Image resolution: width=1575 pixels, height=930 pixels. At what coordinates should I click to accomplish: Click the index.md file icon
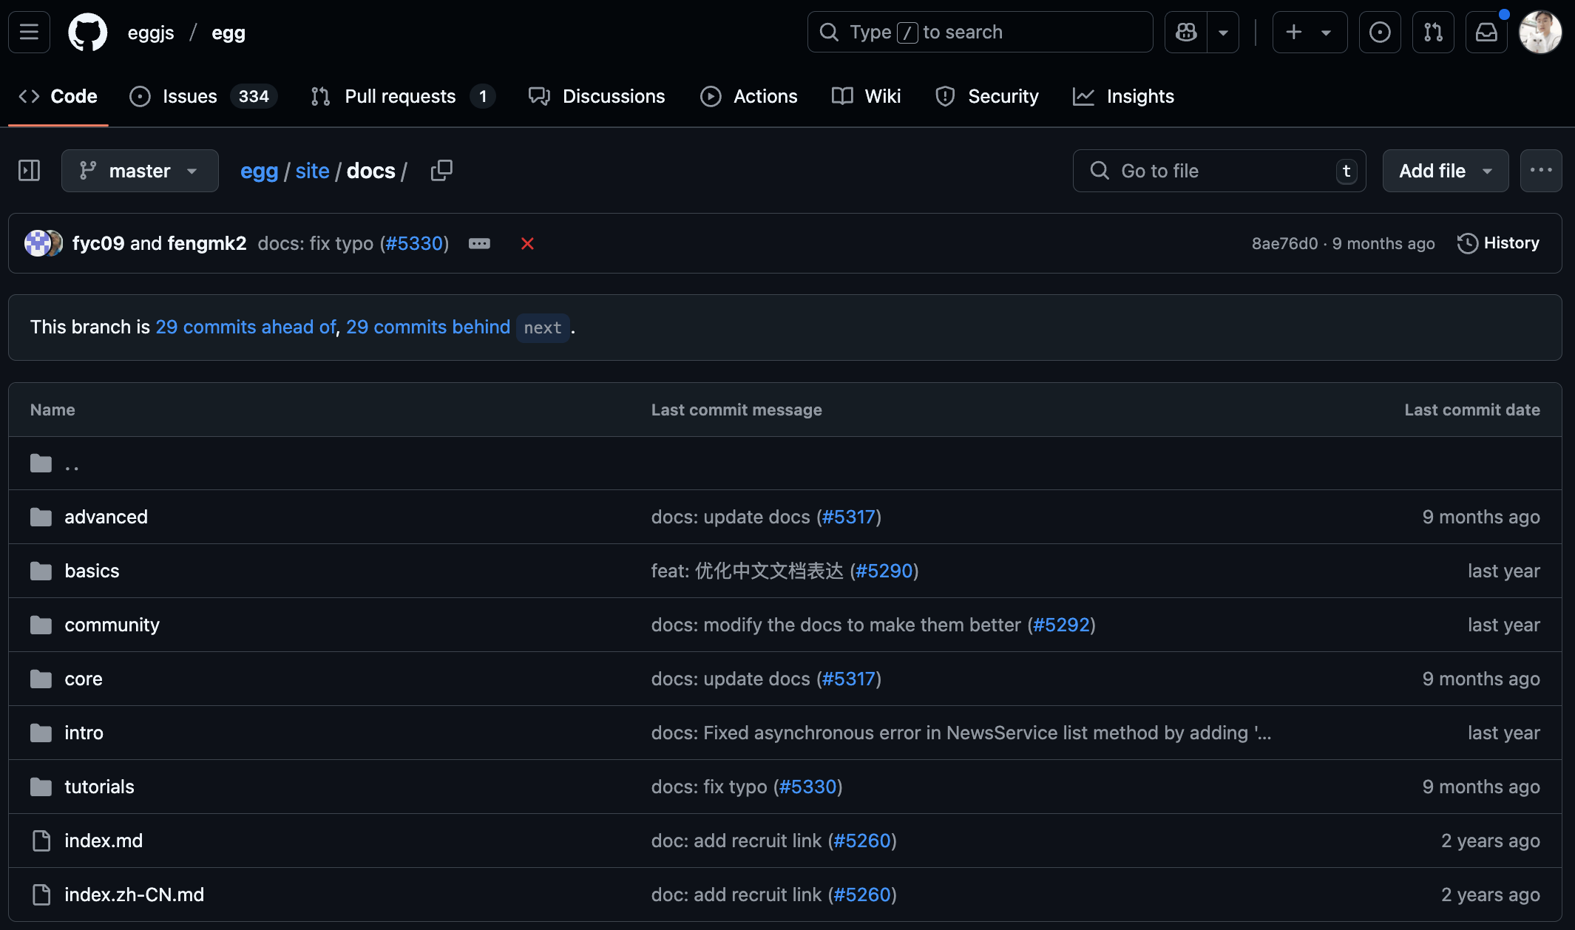pos(41,841)
